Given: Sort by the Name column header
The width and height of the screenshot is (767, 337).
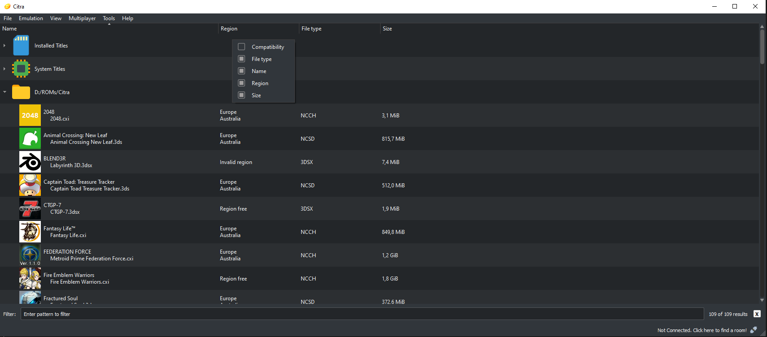Looking at the screenshot, I should (109, 29).
